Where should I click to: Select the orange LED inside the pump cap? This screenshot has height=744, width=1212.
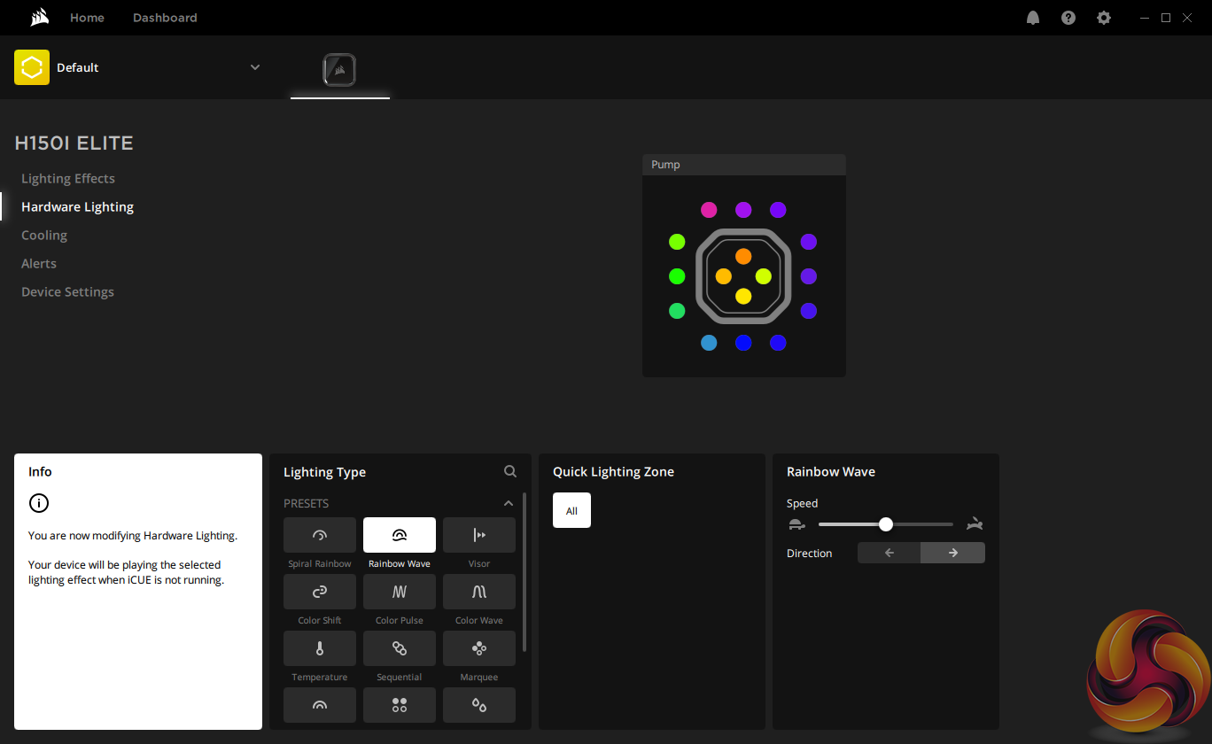coord(743,256)
